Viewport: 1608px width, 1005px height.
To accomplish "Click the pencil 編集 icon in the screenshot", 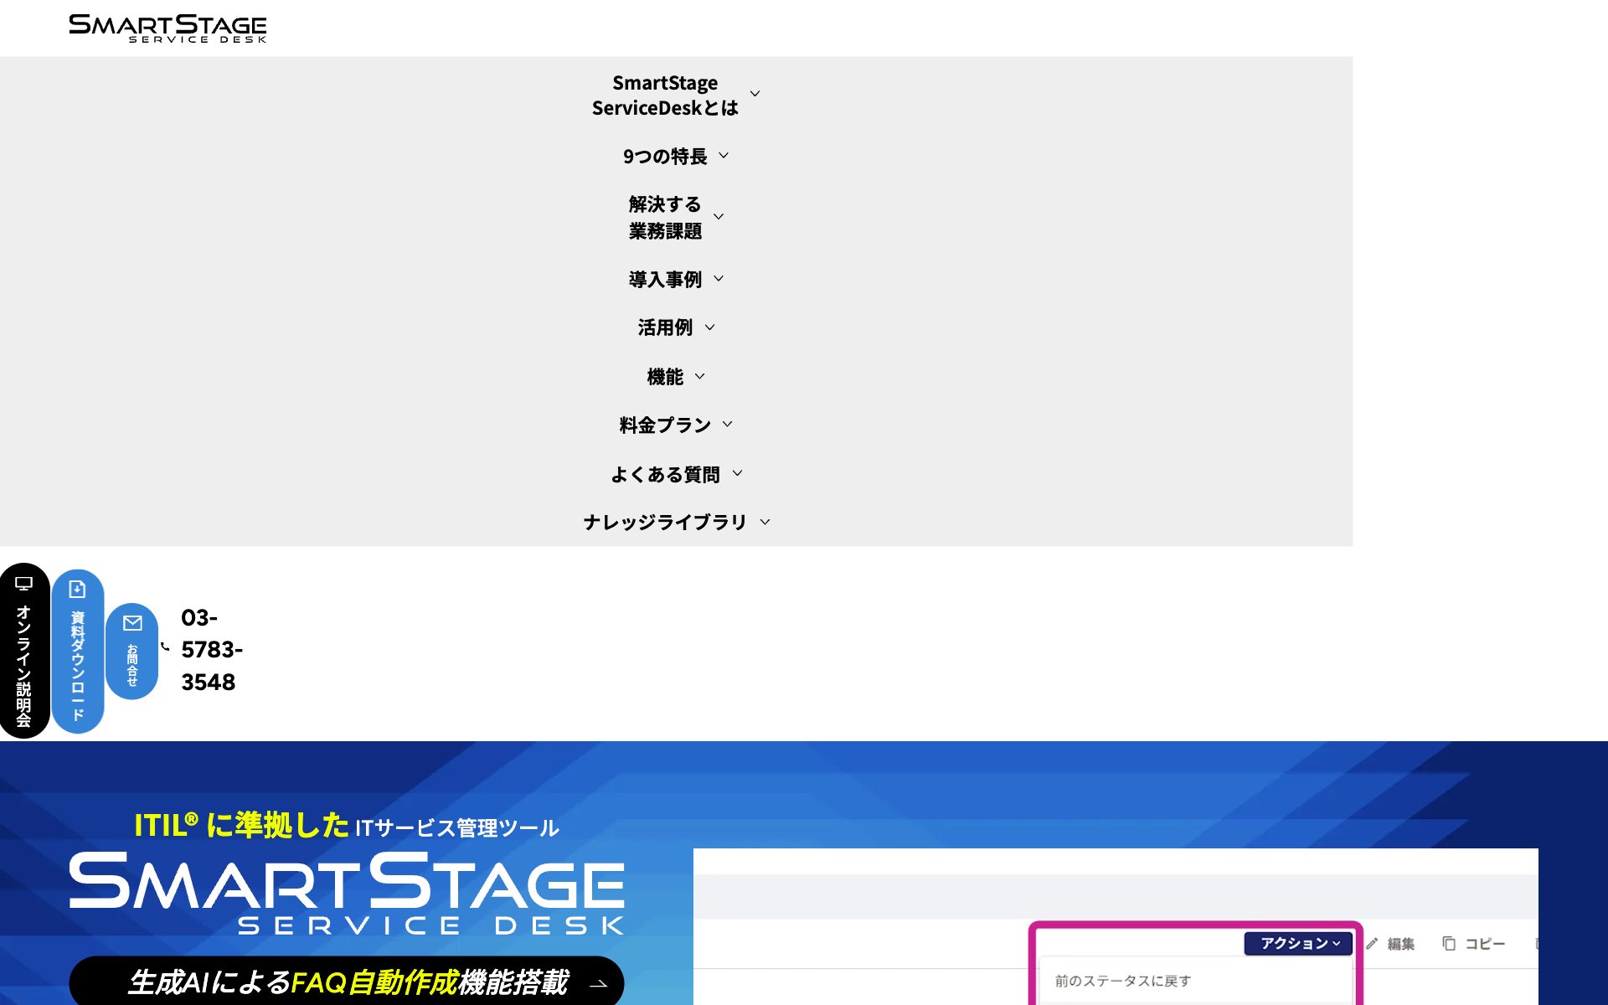I will (1372, 943).
